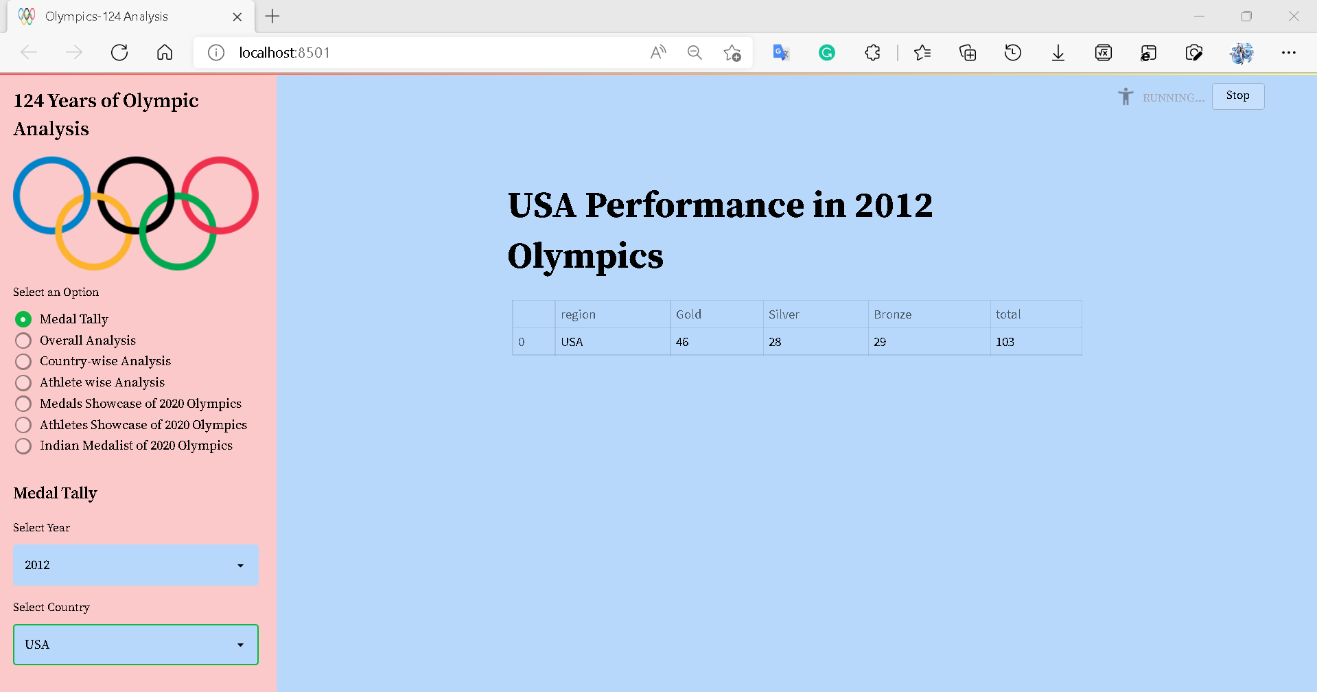The height and width of the screenshot is (692, 1317).
Task: Reload the page with the refresh icon
Action: click(x=119, y=53)
